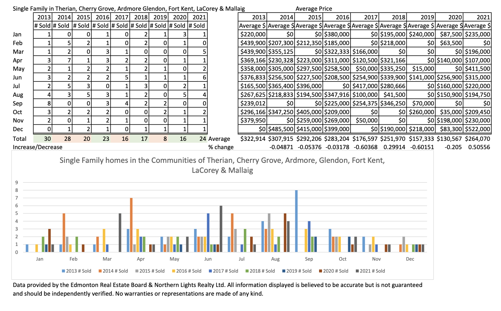Image resolution: width=501 pixels, height=311 pixels.
Task: Click the top 'Single Family in Therian' sheet heading
Action: coord(129,9)
